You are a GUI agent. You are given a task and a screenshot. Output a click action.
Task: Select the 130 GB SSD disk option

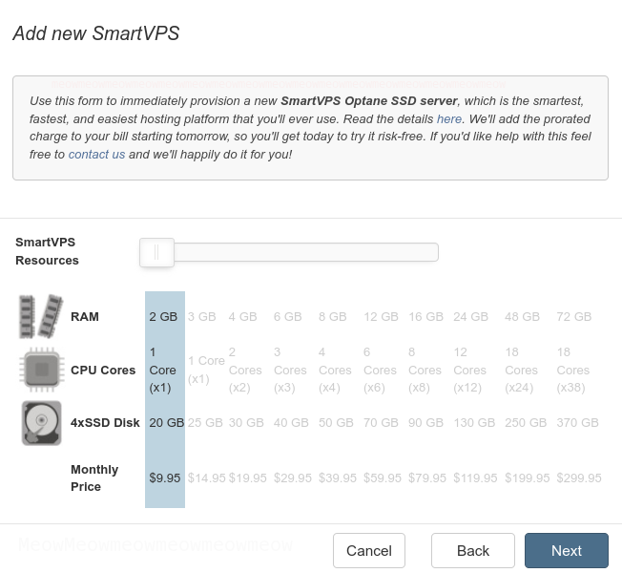(474, 422)
